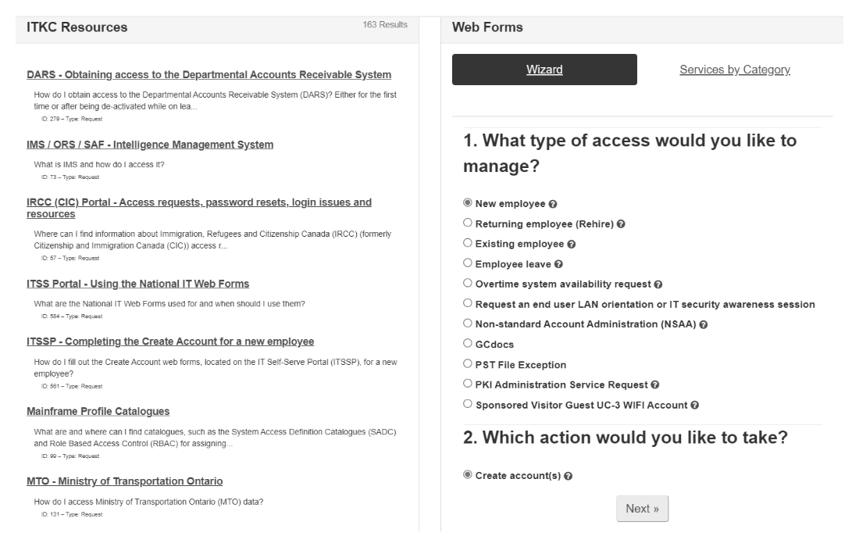The width and height of the screenshot is (859, 547).
Task: Show help for Overtime system availability request
Action: pyautogui.click(x=659, y=284)
